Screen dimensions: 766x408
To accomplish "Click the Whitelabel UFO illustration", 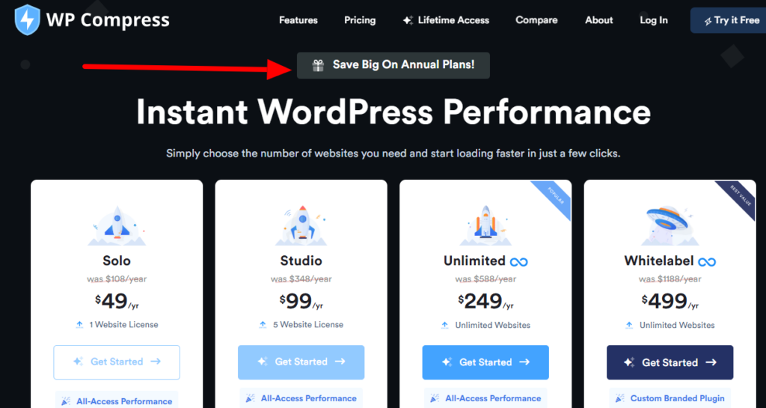I will pyautogui.click(x=670, y=225).
